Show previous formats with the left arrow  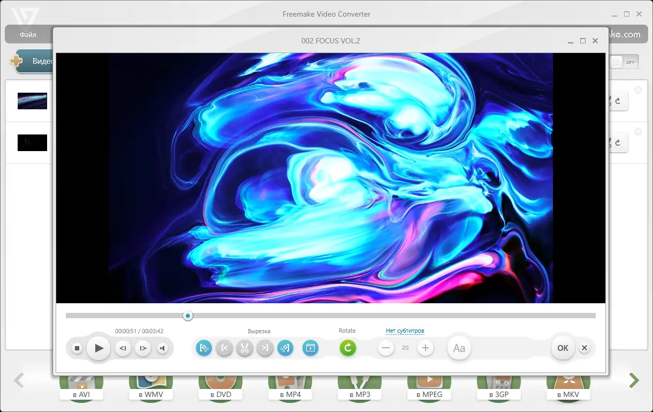tap(19, 380)
